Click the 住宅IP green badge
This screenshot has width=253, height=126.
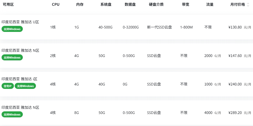coord(8,86)
